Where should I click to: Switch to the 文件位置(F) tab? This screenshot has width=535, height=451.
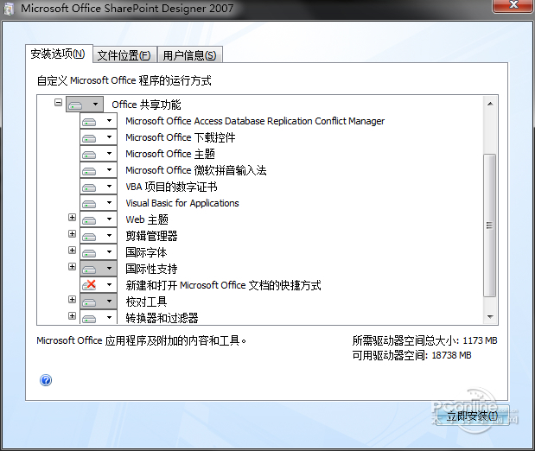tap(124, 55)
